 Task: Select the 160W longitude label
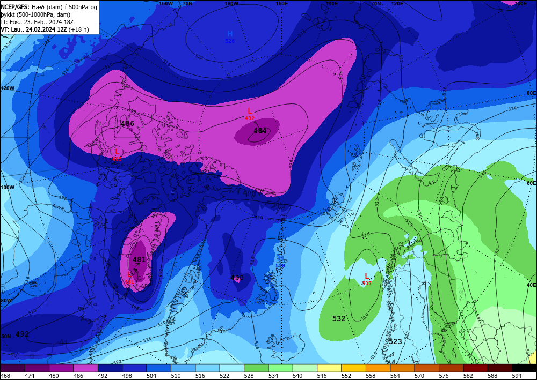pos(166,3)
